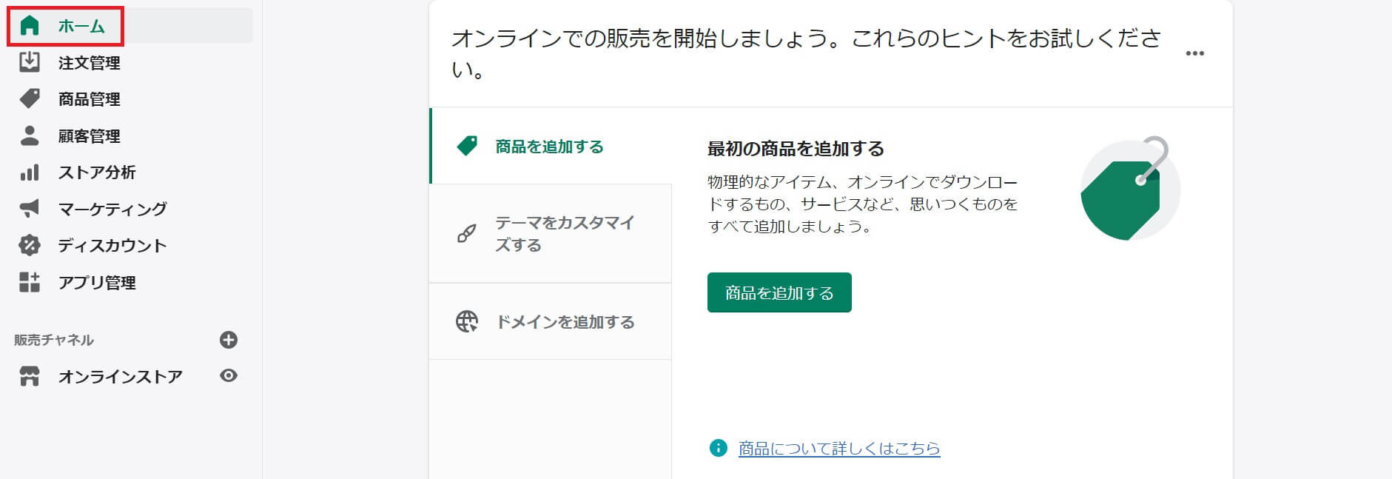Click the オンラインストア storefront icon
The image size is (1392, 479).
[x=30, y=376]
